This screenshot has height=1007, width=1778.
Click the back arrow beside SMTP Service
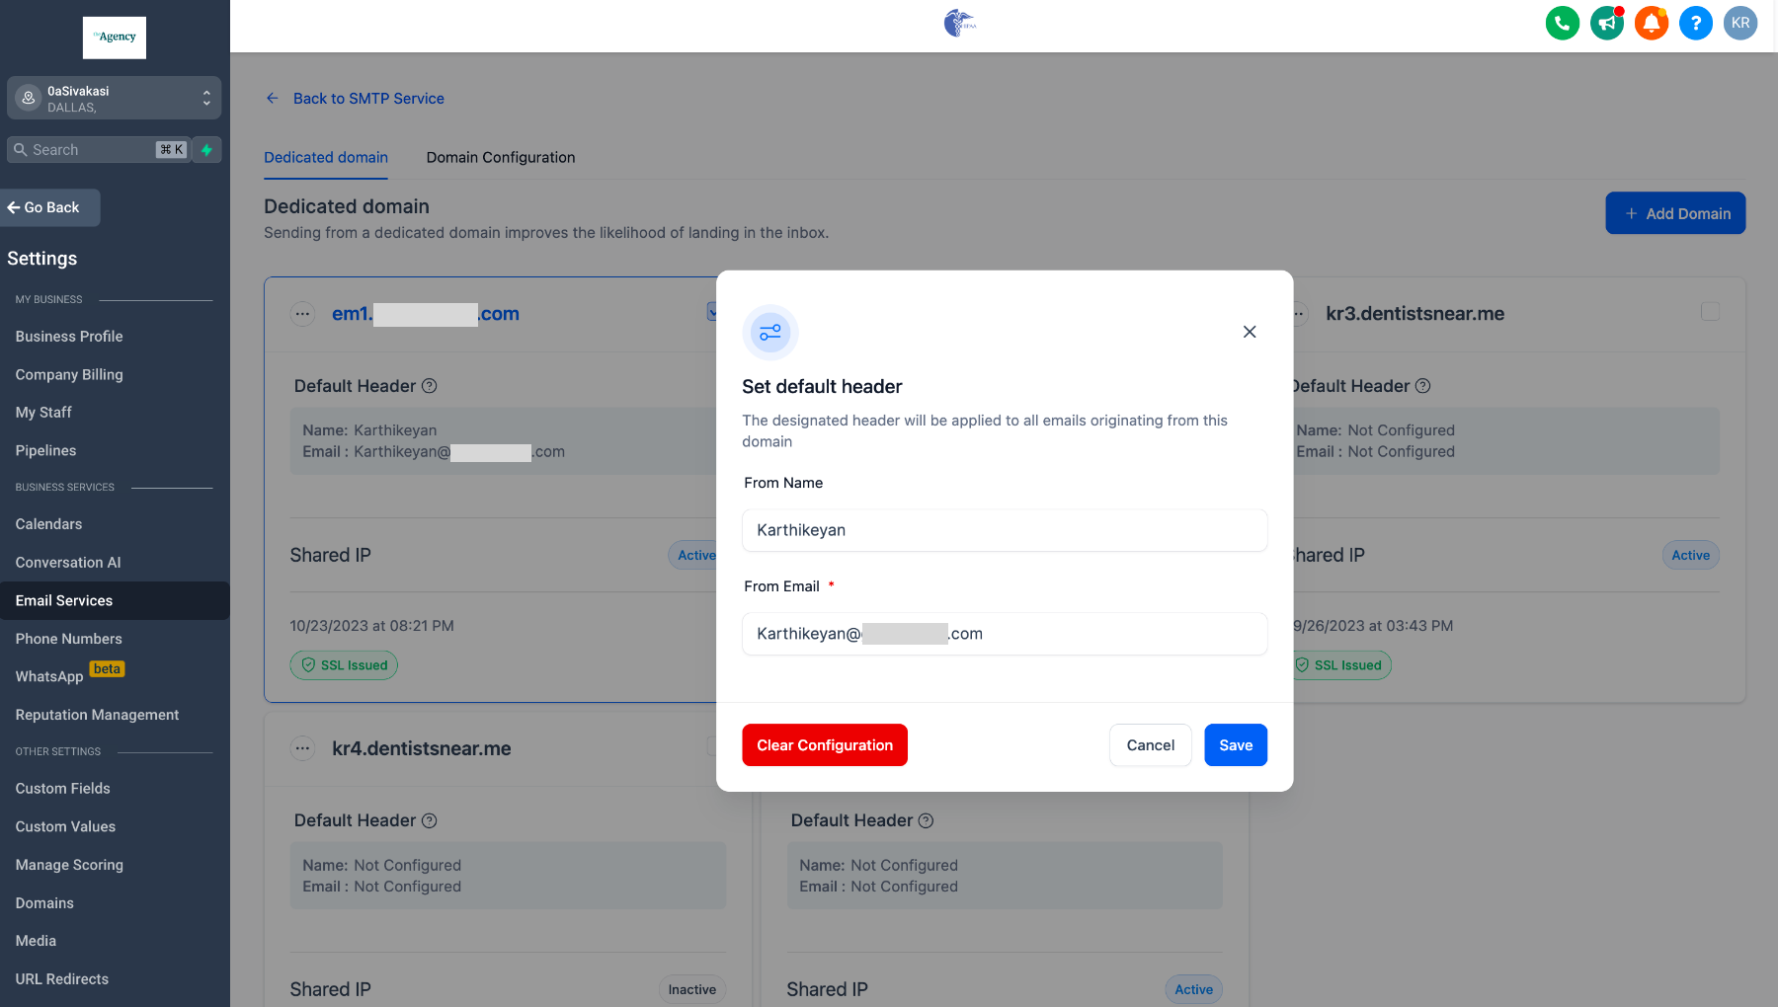[x=273, y=99]
